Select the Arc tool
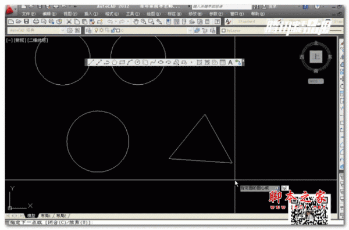349x230 pixels. pyautogui.click(x=130, y=63)
